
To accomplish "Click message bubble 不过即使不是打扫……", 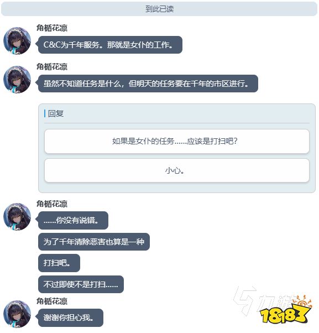I will [x=81, y=284].
